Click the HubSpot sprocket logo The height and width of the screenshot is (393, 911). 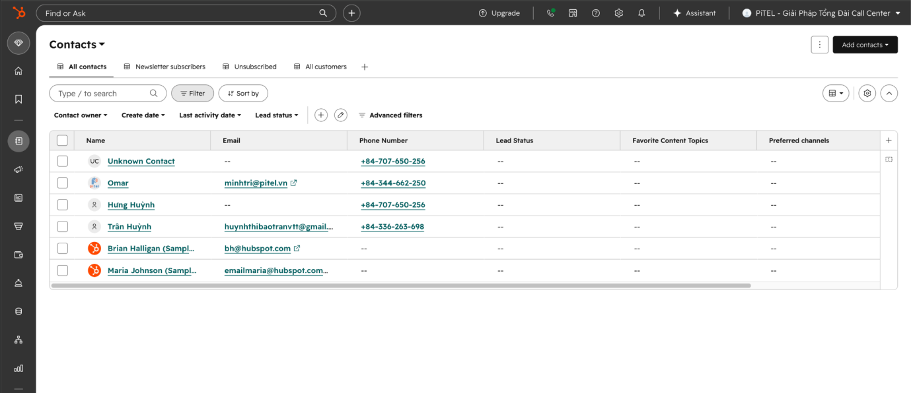(x=18, y=13)
